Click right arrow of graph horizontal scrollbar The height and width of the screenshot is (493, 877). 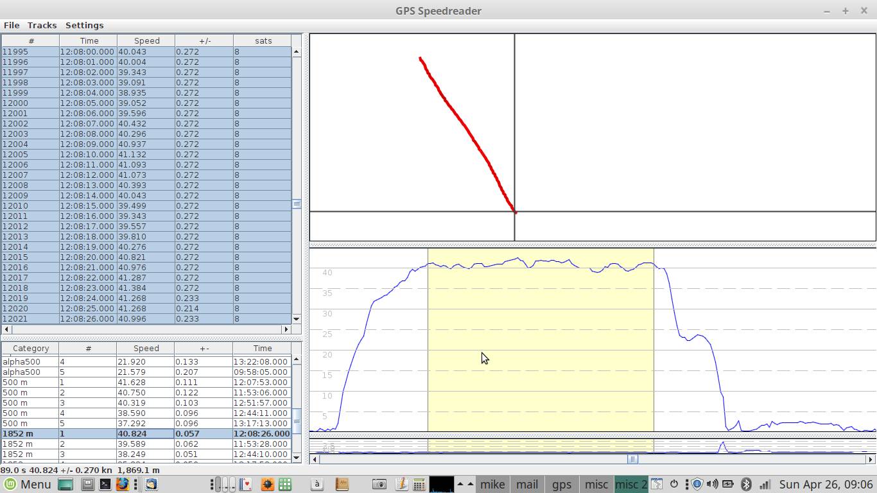pos(871,459)
